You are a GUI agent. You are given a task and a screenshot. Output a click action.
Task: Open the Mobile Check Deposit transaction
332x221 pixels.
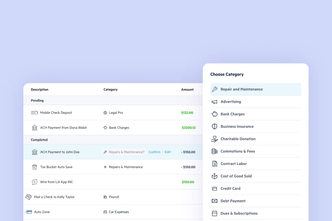click(56, 113)
